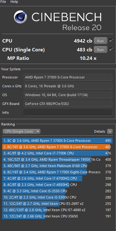This screenshot has height=231, width=116.
Task: Open the Help menu
Action: 14,2
